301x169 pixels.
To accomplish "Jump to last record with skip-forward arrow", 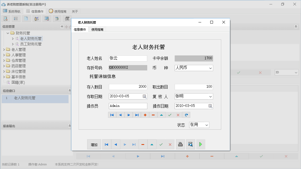I will (137, 115).
